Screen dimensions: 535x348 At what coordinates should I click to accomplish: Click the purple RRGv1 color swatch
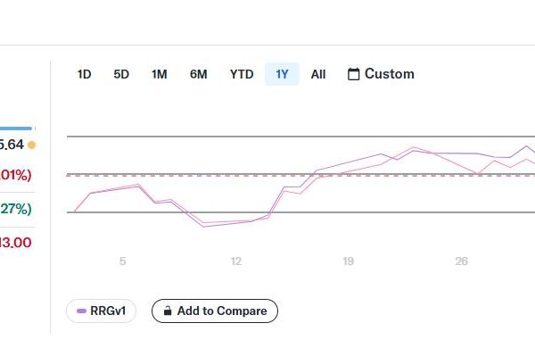point(81,311)
